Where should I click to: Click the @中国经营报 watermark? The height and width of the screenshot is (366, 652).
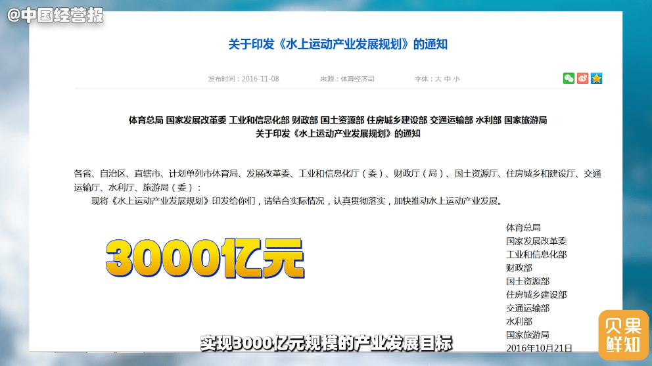[x=56, y=16]
